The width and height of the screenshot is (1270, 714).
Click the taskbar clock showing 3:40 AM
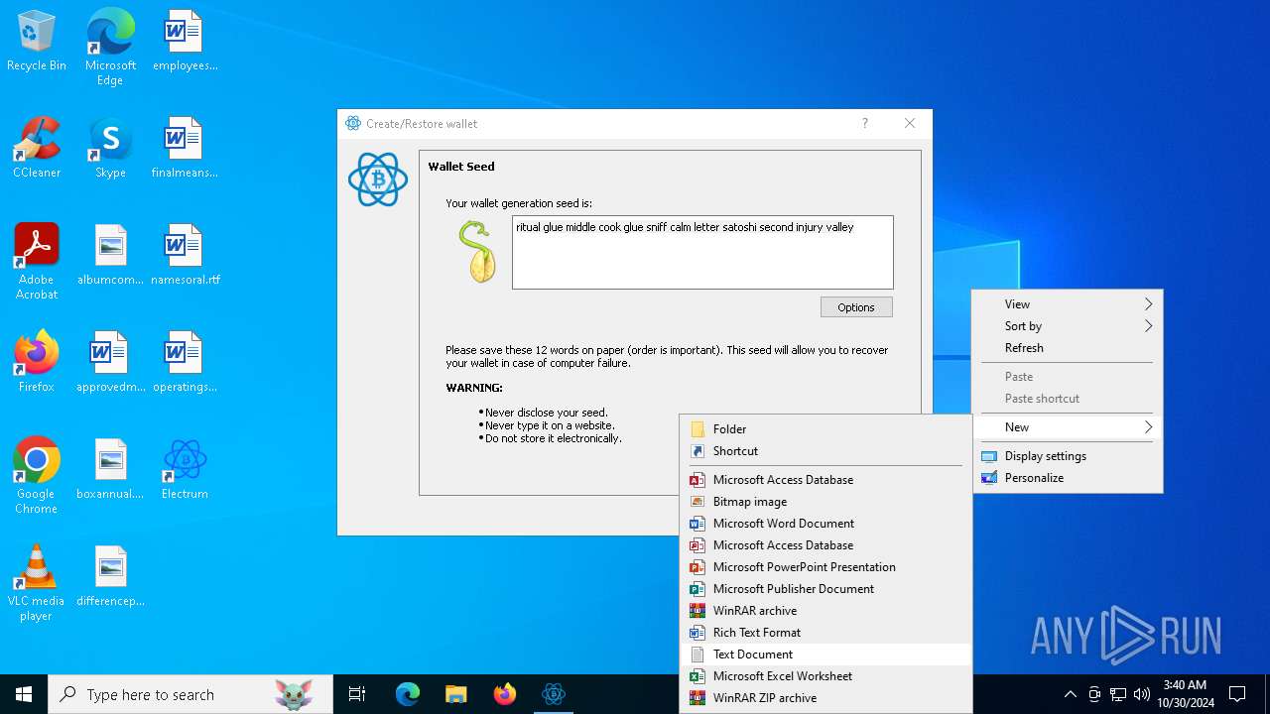click(x=1185, y=694)
